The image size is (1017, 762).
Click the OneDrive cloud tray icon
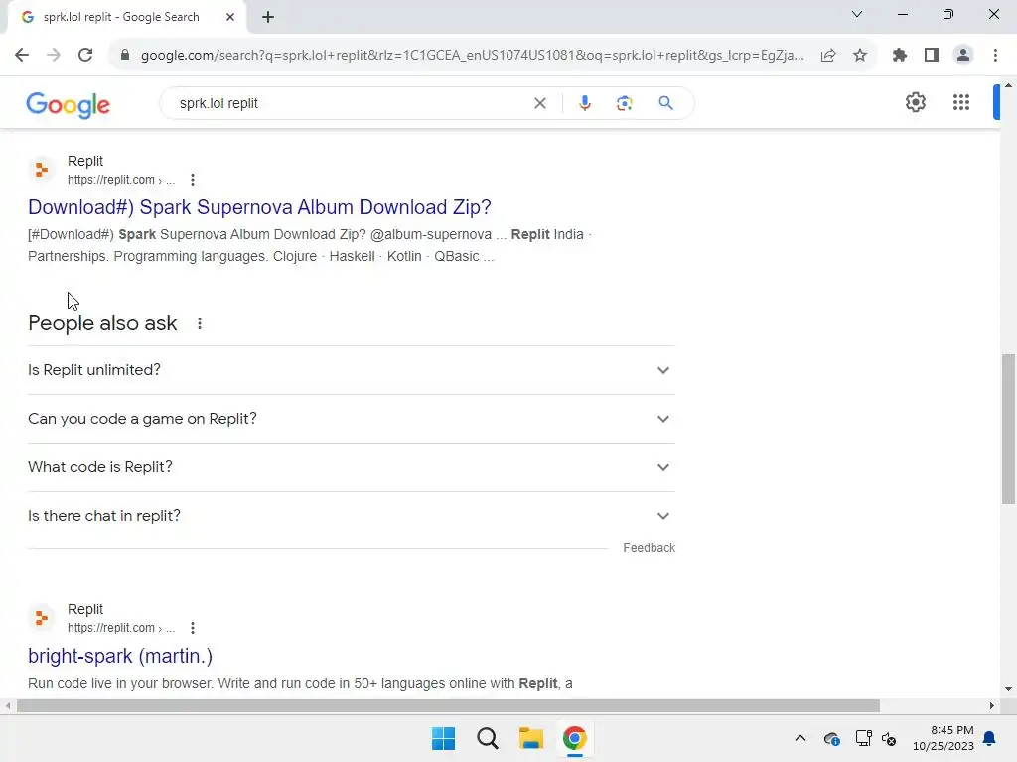(x=831, y=738)
